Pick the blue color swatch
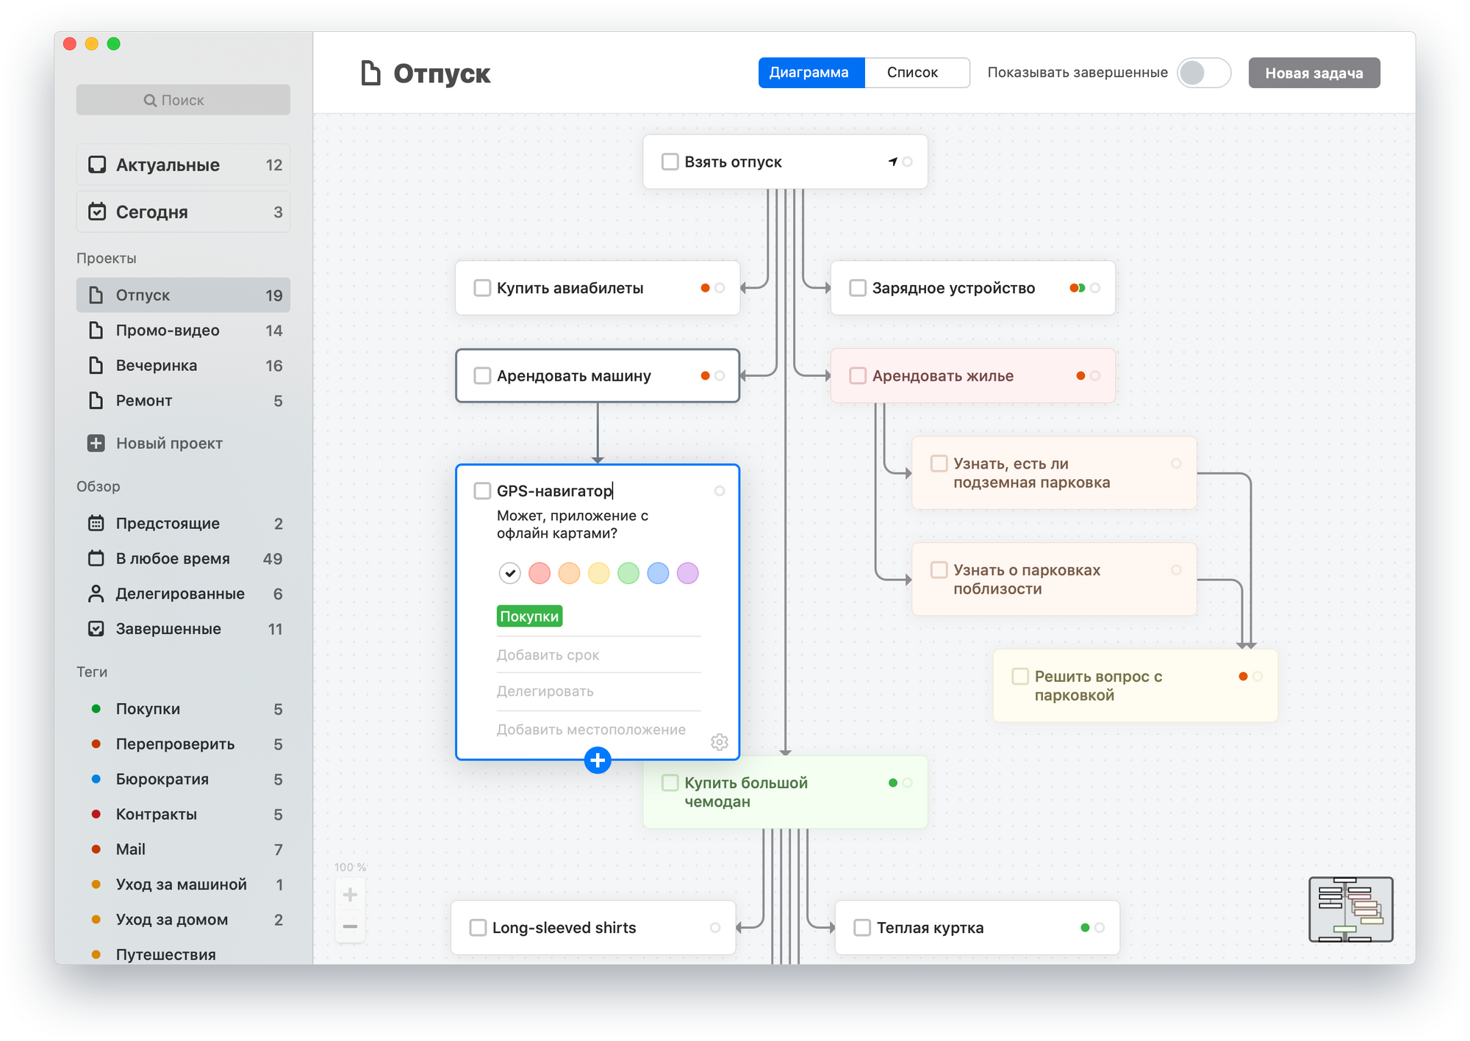1470x1041 pixels. click(658, 573)
